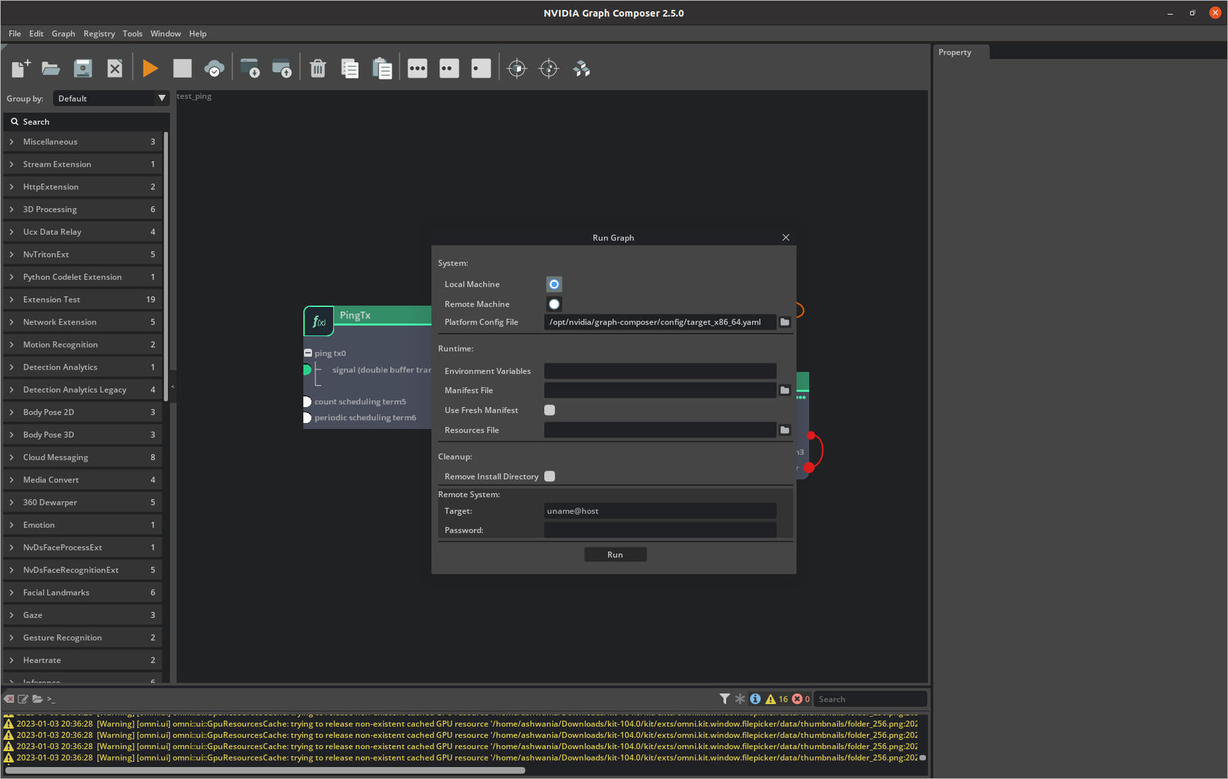
Task: Click the extension Search field
Action: pos(86,122)
